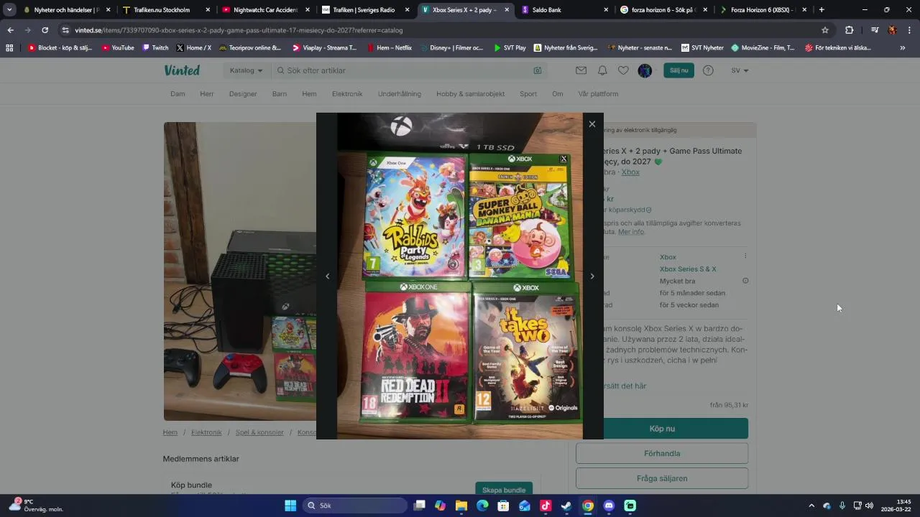Open Steam from the taskbar
Viewport: 920px width, 517px height.
(x=566, y=506)
